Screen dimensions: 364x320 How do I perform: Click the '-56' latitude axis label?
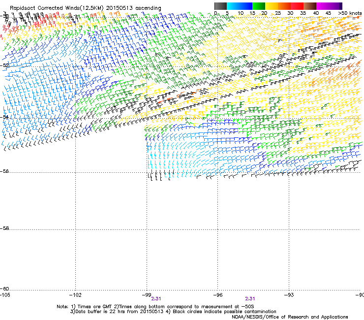click(x=4, y=171)
